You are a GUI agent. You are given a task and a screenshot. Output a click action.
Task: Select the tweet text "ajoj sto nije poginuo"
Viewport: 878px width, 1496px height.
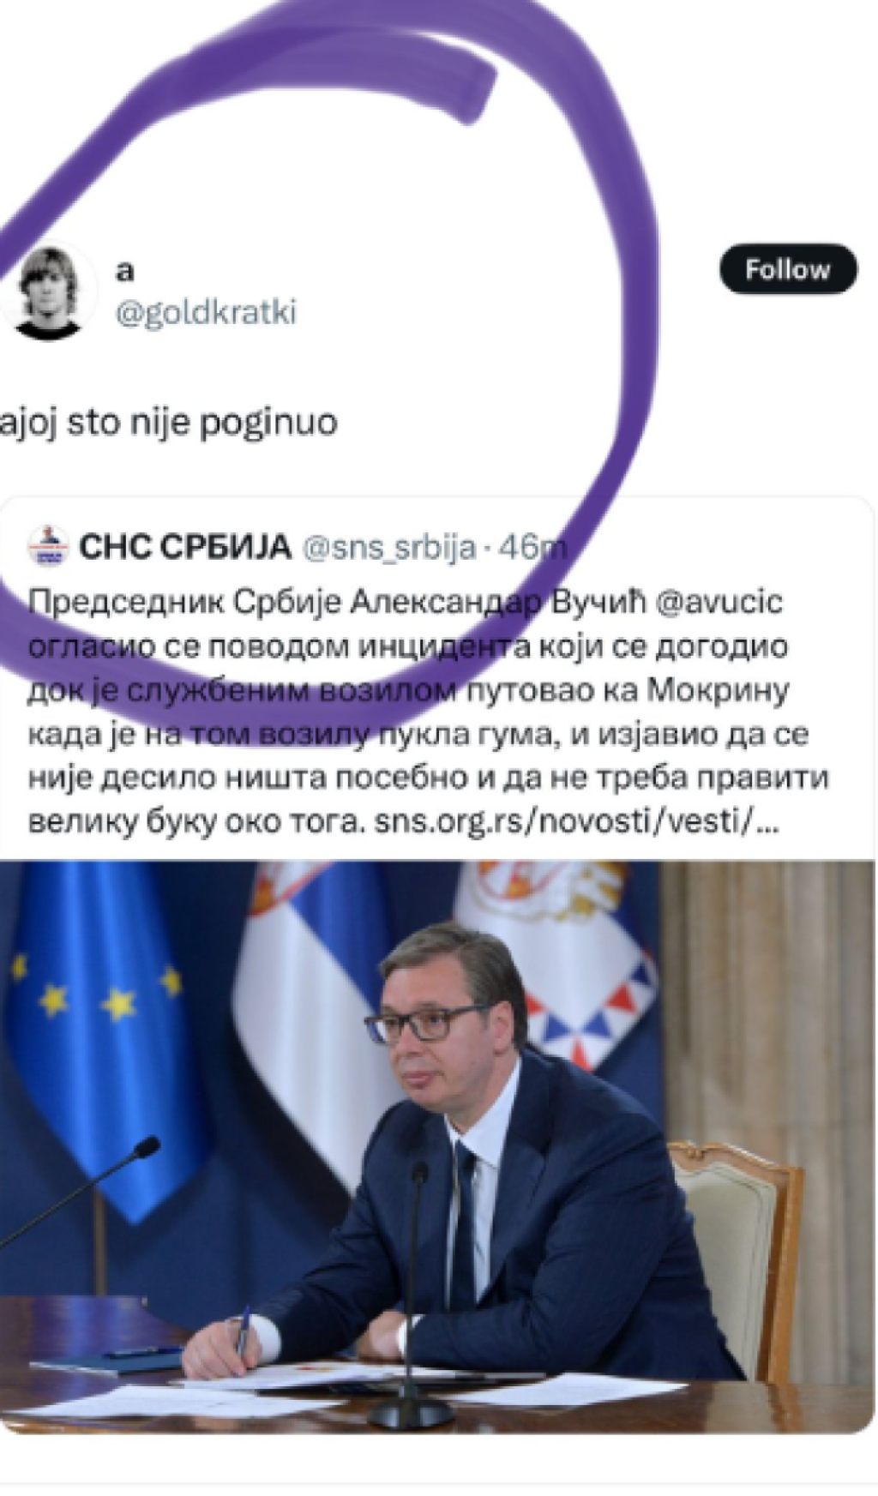pyautogui.click(x=168, y=423)
